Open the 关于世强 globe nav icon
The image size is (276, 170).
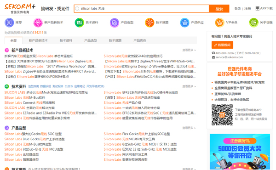pyautogui.click(x=253, y=23)
